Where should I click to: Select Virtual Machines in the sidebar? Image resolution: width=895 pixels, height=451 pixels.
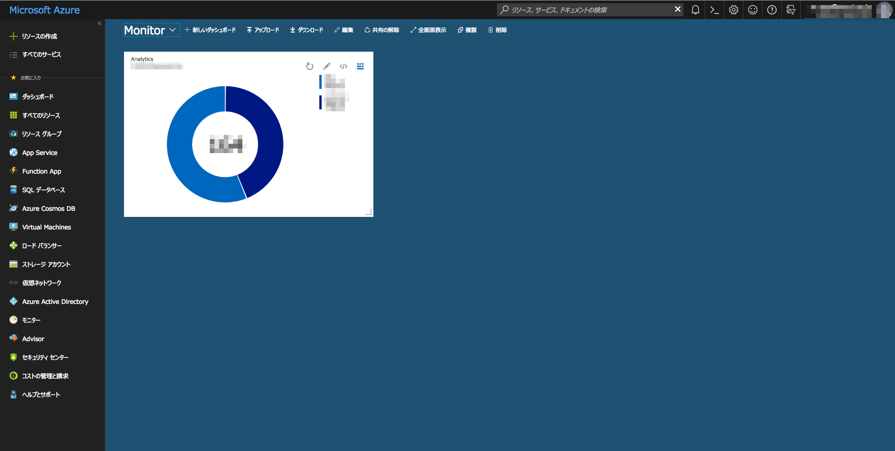click(47, 227)
